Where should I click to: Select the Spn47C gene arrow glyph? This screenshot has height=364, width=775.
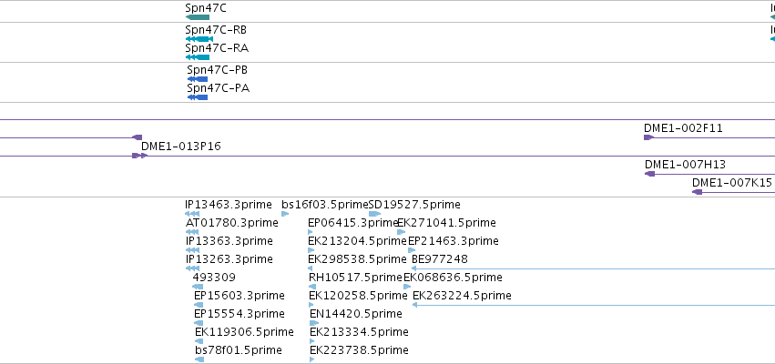tap(198, 17)
